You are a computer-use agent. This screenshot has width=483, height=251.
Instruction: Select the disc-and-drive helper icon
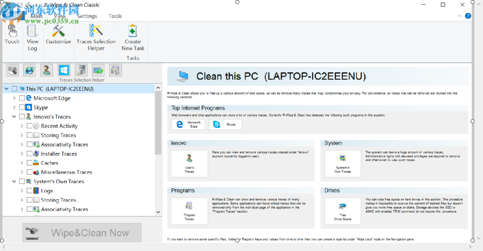(x=12, y=70)
